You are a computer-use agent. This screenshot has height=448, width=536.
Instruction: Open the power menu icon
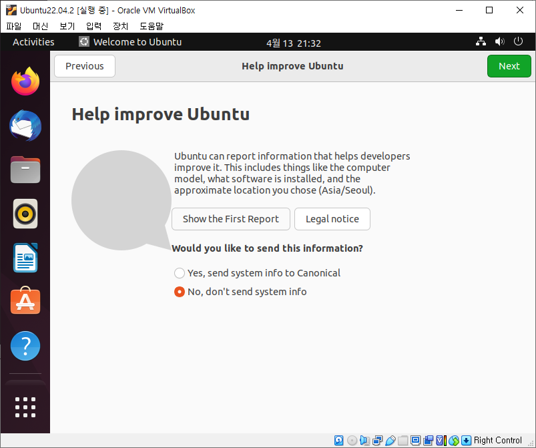pos(518,41)
